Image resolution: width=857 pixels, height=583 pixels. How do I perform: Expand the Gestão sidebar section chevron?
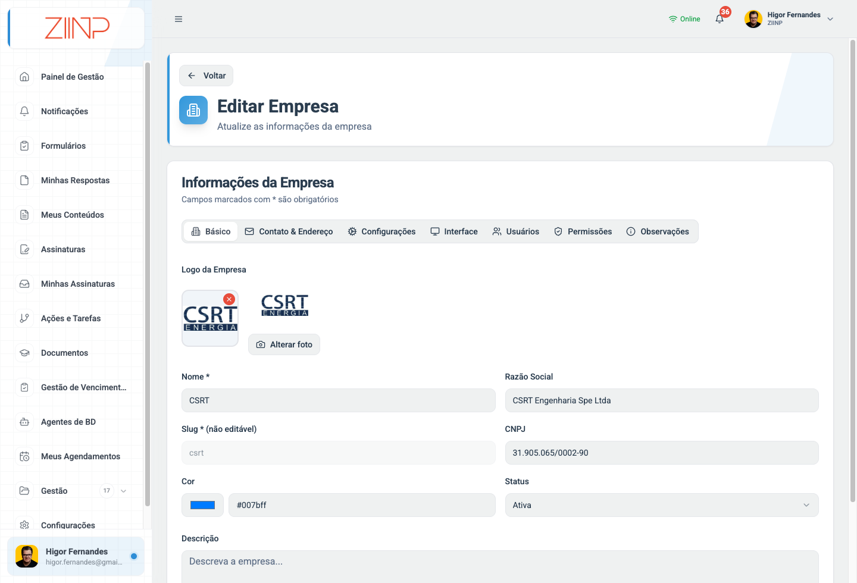123,491
